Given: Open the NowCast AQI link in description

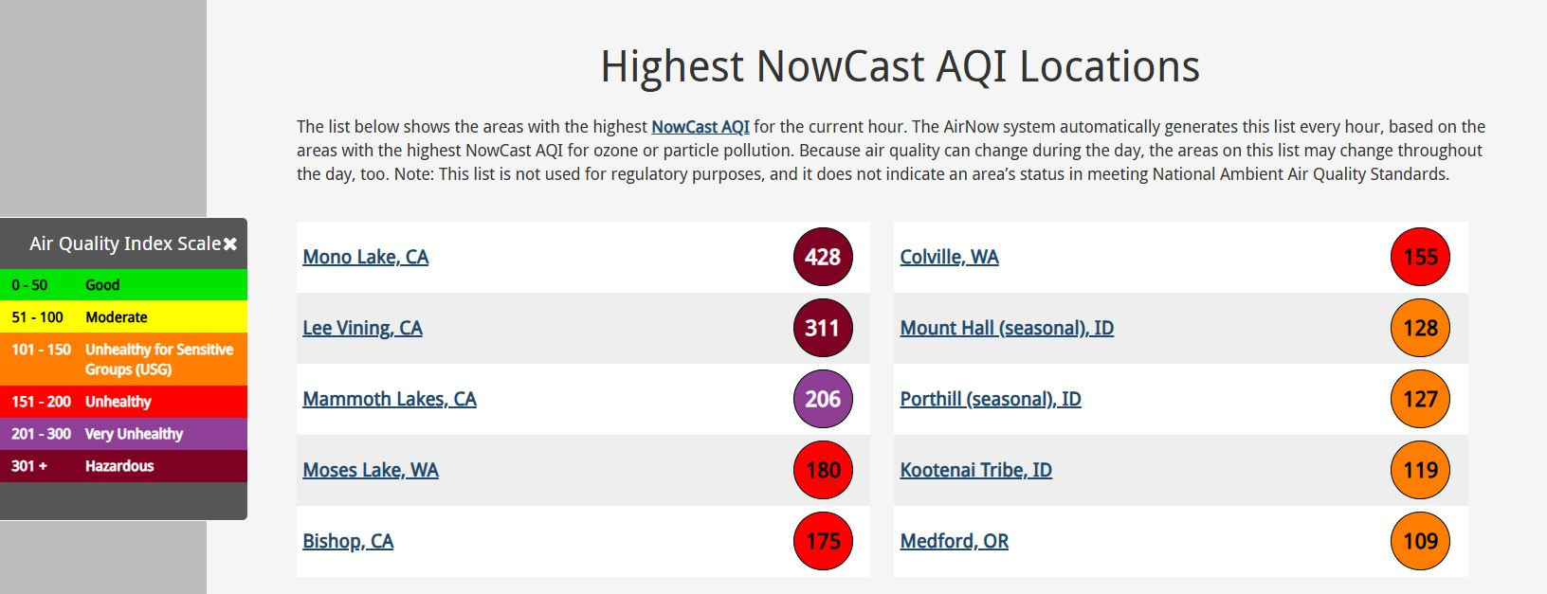Looking at the screenshot, I should 701,127.
